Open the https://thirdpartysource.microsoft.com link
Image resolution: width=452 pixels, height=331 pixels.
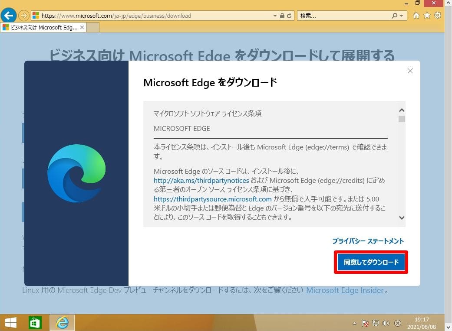[212, 199]
